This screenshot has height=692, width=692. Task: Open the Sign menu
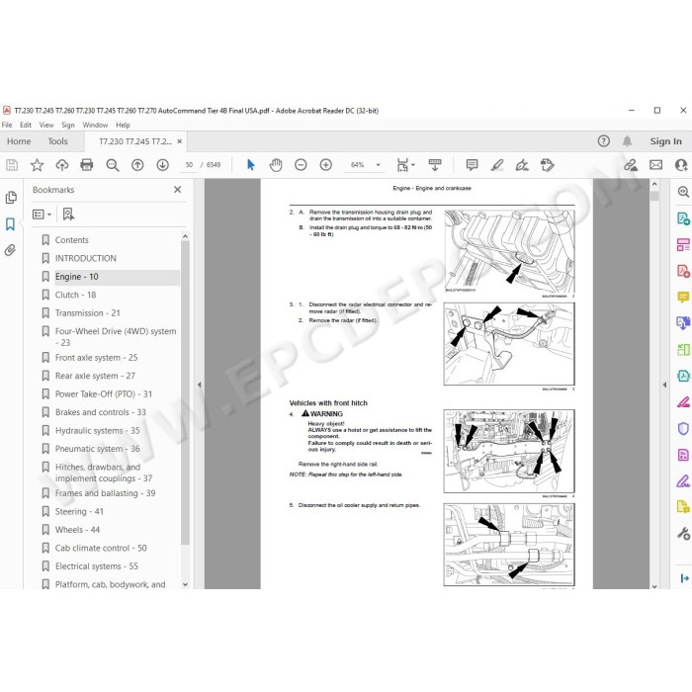pyautogui.click(x=68, y=125)
